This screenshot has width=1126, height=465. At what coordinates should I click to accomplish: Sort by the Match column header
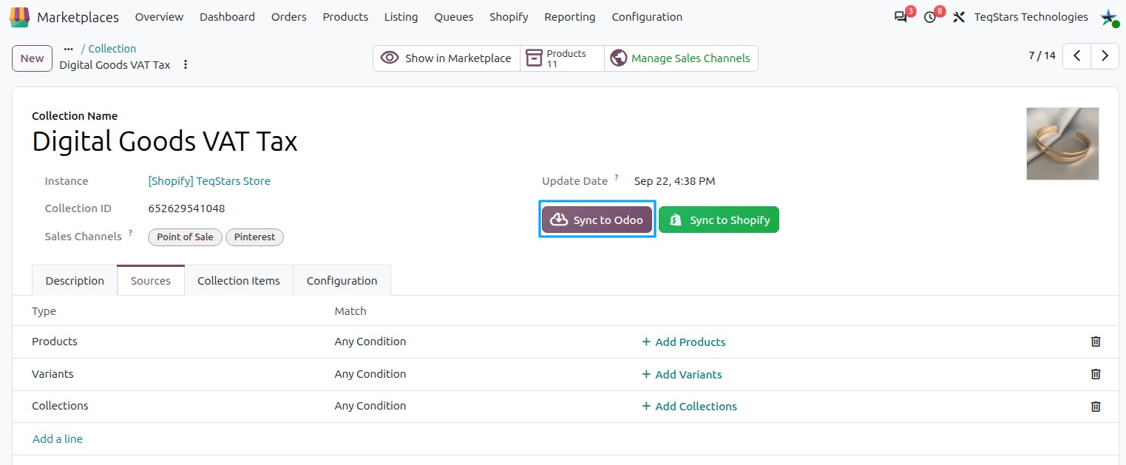click(x=350, y=311)
